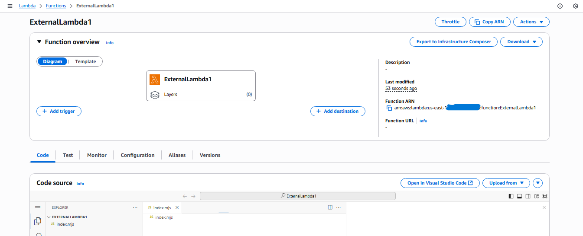Click the ExternalLambda1 editor search box
Image resolution: width=583 pixels, height=236 pixels.
pos(298,196)
